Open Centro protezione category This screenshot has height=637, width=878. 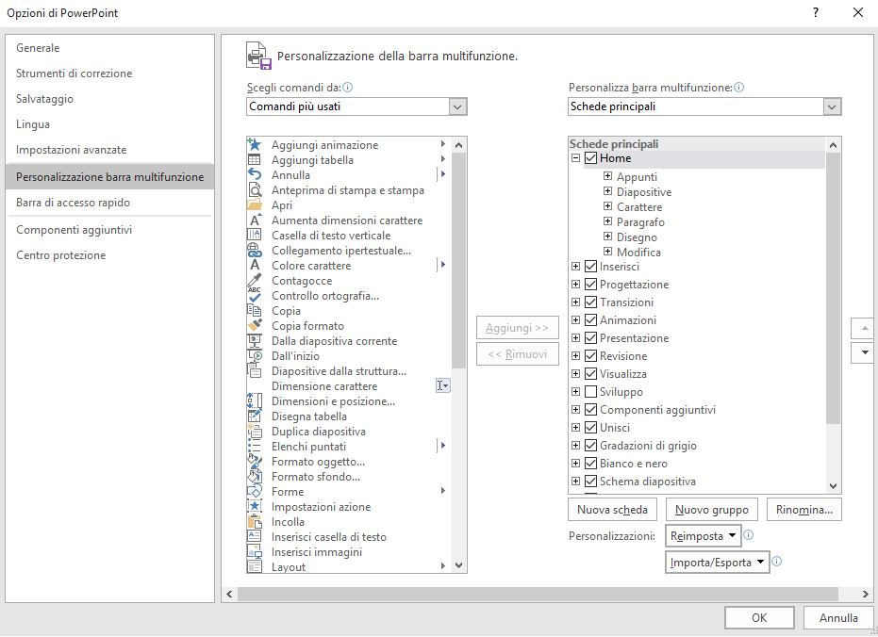109,255
